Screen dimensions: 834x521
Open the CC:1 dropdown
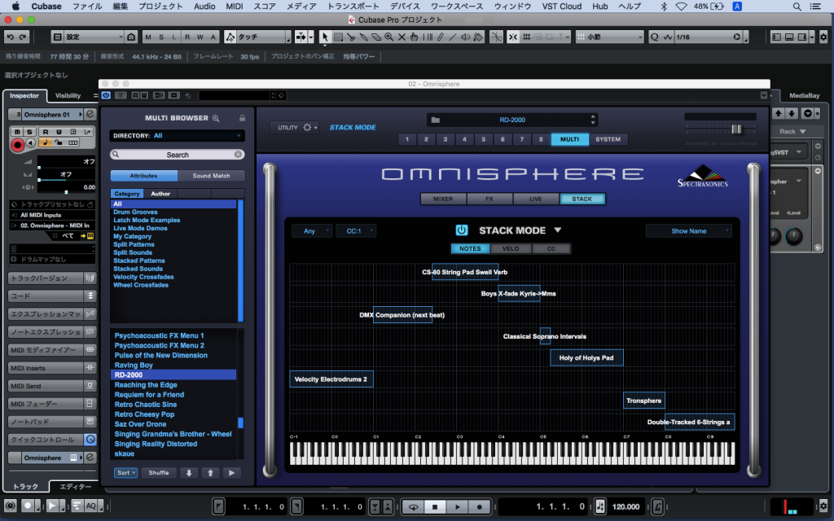[x=356, y=230]
